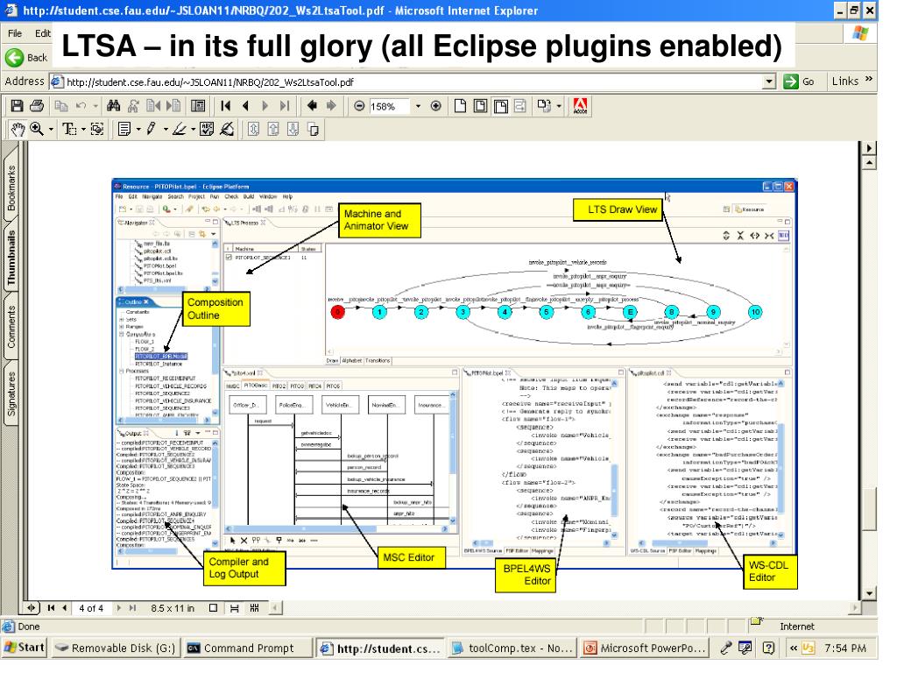Print the PDF document

click(37, 106)
